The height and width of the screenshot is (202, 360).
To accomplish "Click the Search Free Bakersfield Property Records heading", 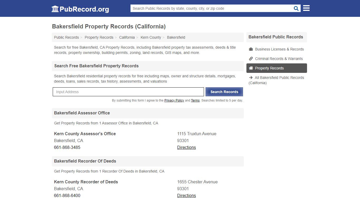I will click(x=96, y=66).
